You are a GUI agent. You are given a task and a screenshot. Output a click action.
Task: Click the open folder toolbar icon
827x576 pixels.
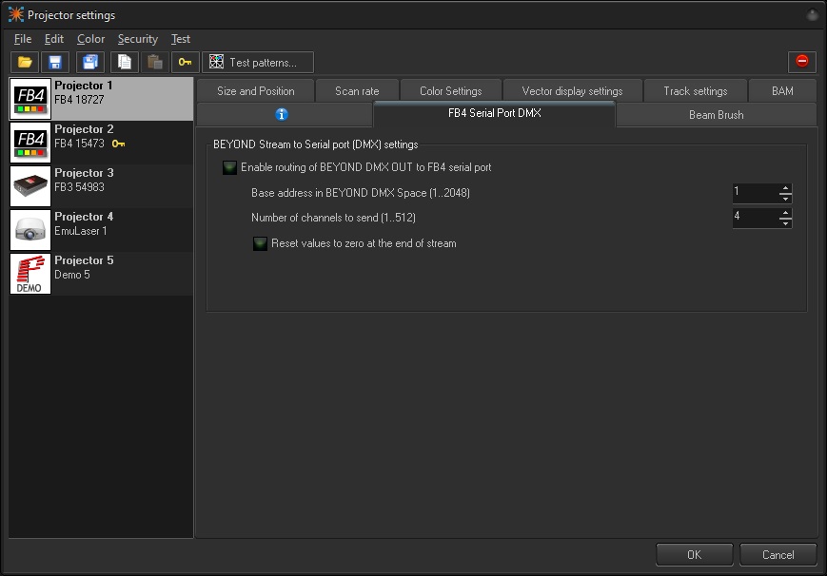tap(25, 63)
